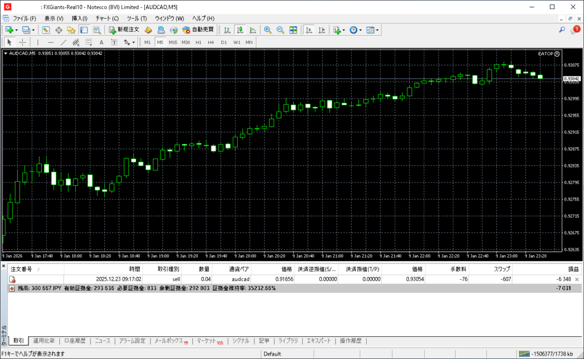Switch chart to line chart mode

pyautogui.click(x=253, y=30)
